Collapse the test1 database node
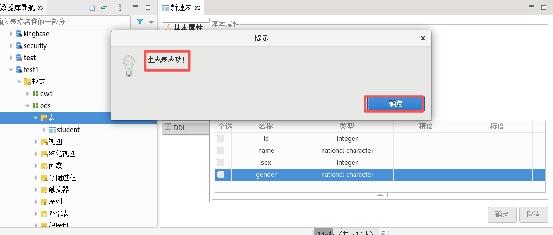 point(11,70)
